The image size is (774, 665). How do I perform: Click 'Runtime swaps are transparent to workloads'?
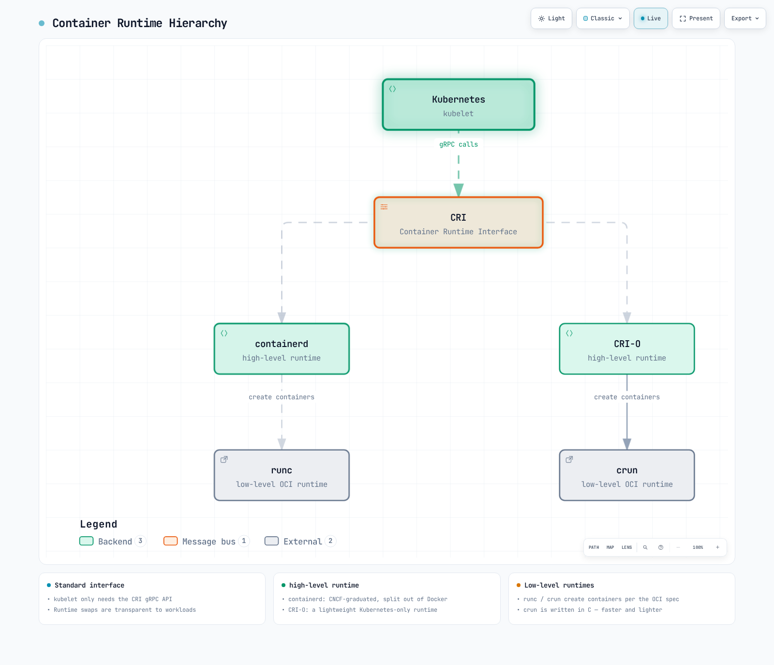pos(125,610)
